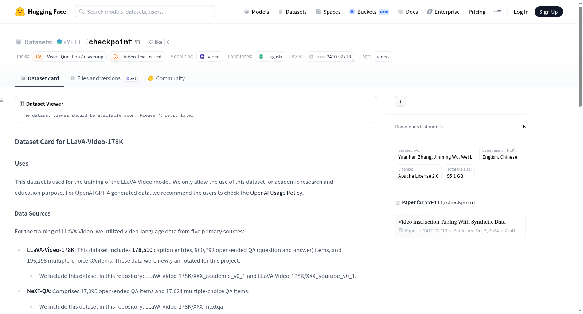Screen dimensions: 583x314
Task: Open the Video Instruction Tuning paper card
Action: 460,226
